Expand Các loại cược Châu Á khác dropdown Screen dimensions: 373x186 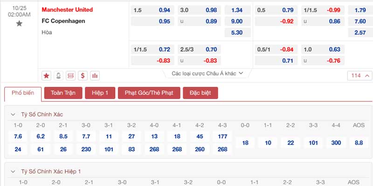pyautogui.click(x=207, y=73)
